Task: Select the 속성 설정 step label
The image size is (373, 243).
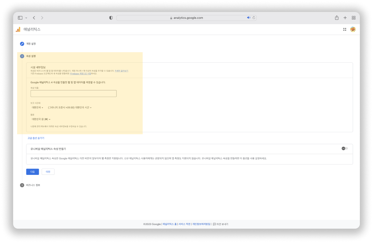Action: 31,56
